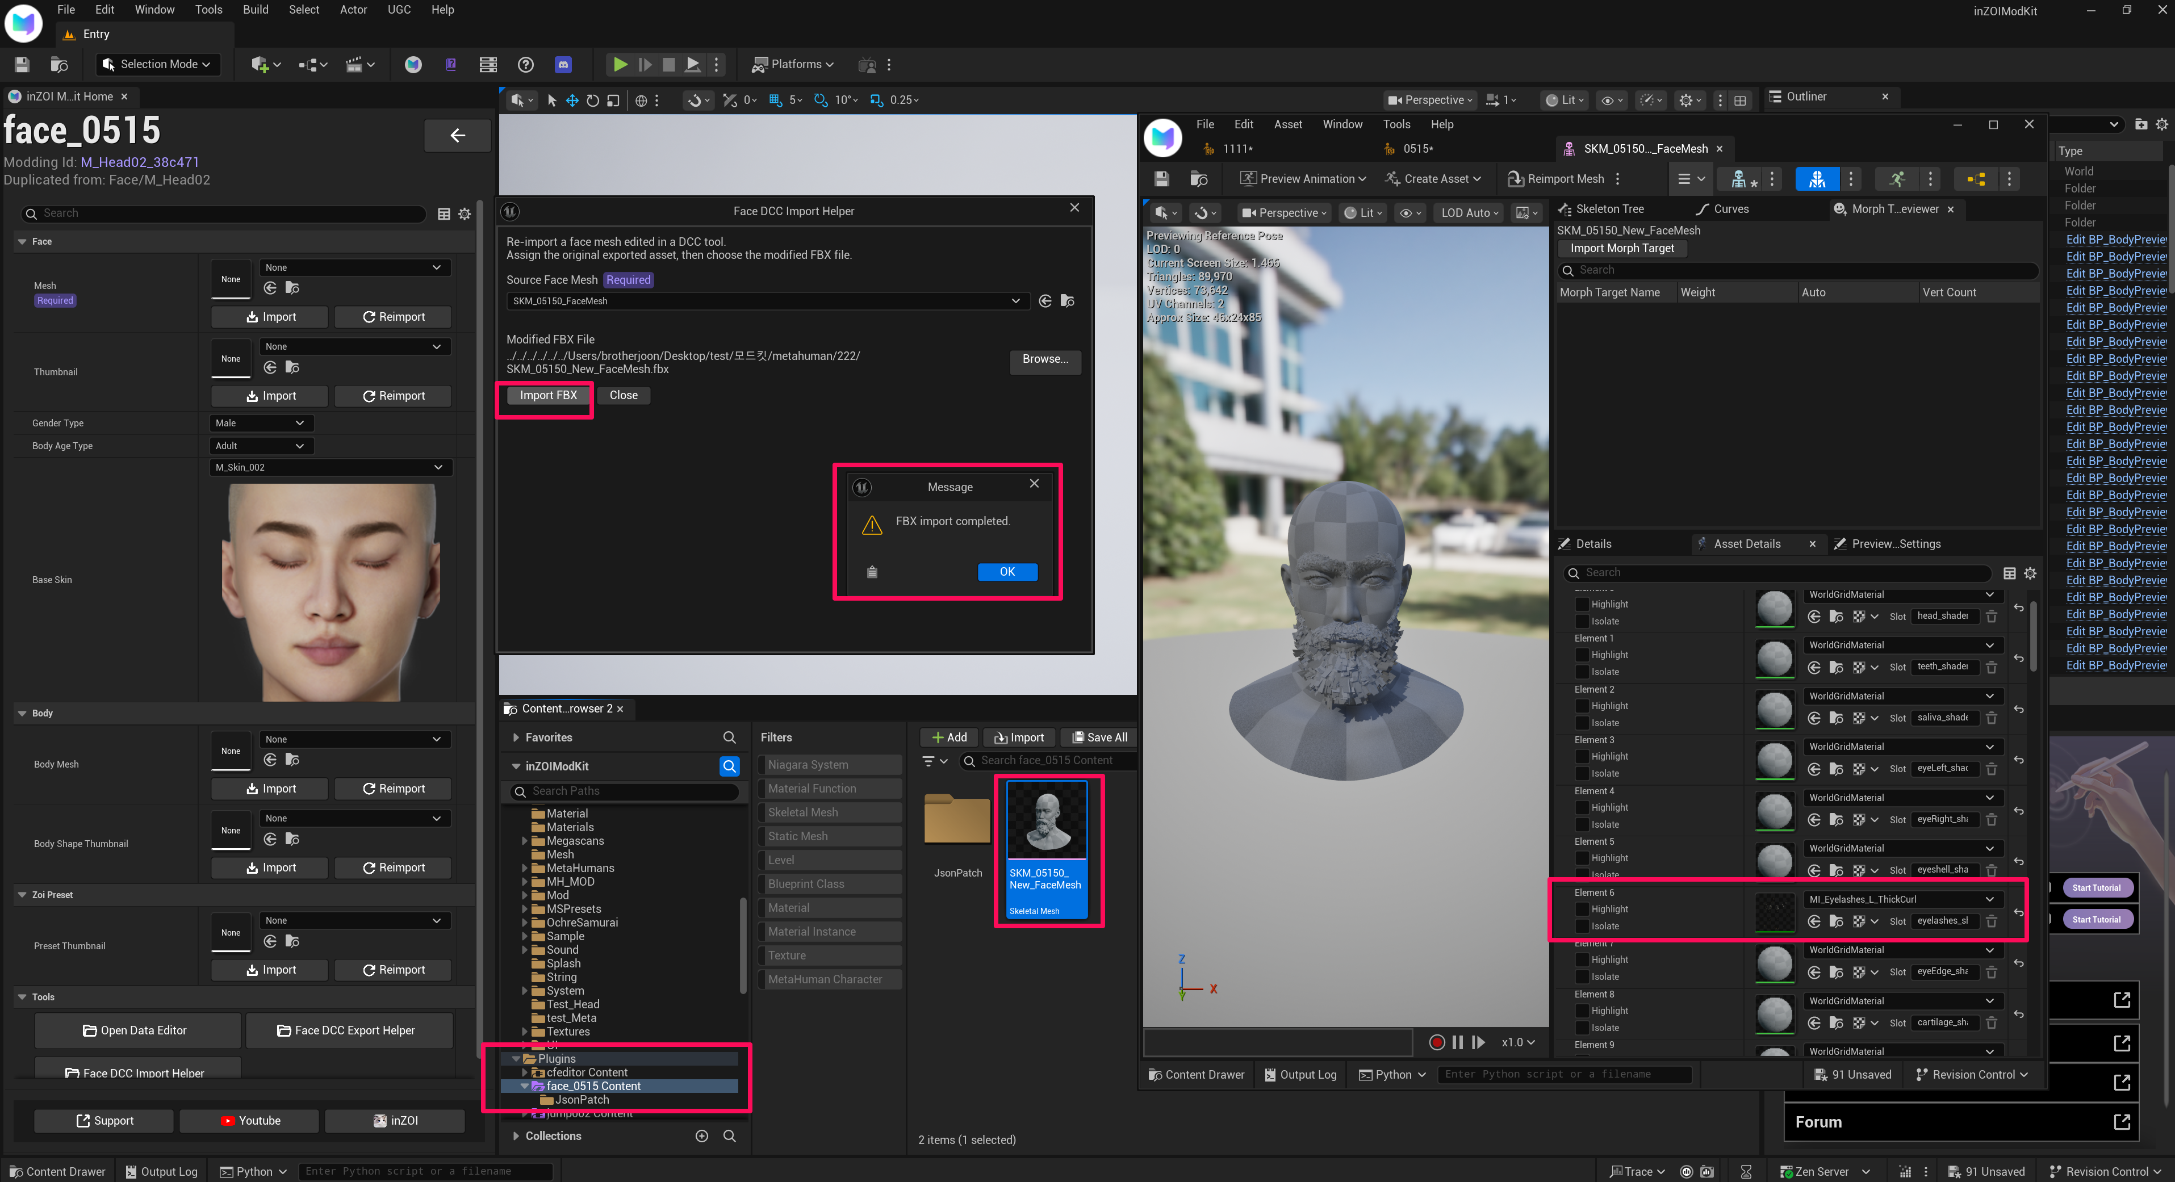Open the Discord icon in main toolbar

563,64
